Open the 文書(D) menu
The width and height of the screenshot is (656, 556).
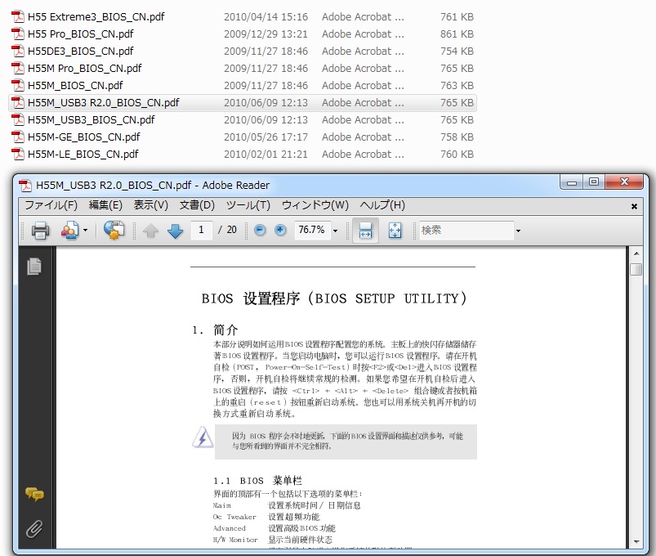(x=197, y=205)
